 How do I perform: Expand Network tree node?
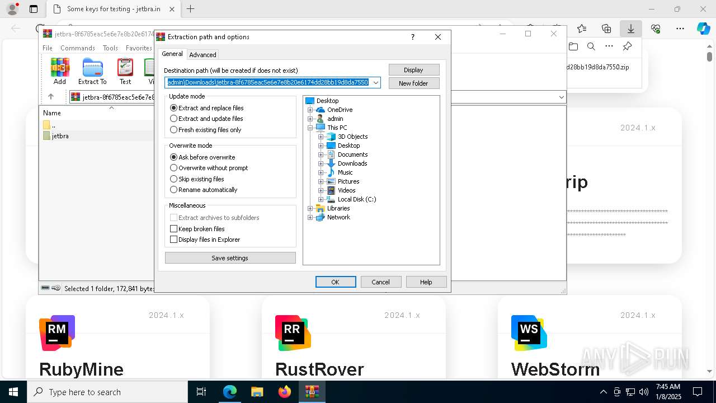click(x=310, y=217)
